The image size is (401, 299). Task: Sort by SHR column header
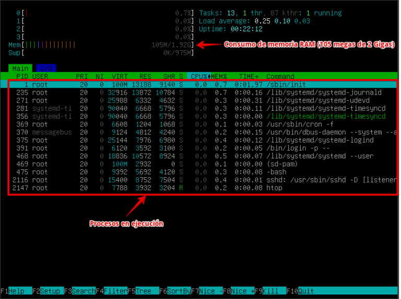click(x=169, y=76)
